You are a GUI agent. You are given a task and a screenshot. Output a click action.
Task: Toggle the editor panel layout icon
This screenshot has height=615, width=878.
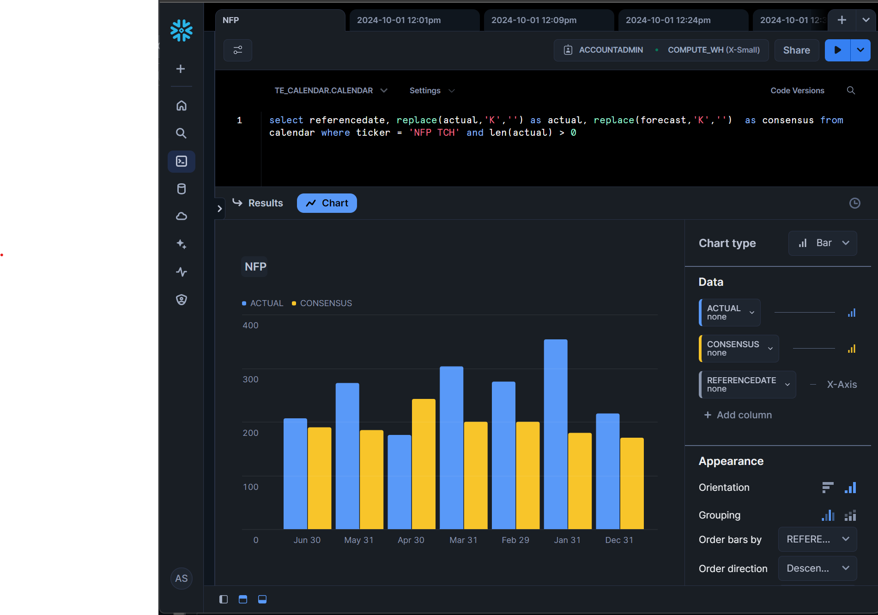[x=243, y=599]
